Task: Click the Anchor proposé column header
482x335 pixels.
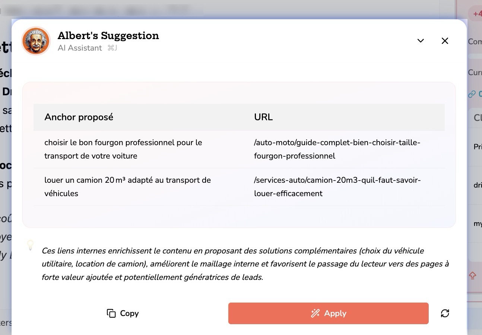Action: [x=79, y=117]
